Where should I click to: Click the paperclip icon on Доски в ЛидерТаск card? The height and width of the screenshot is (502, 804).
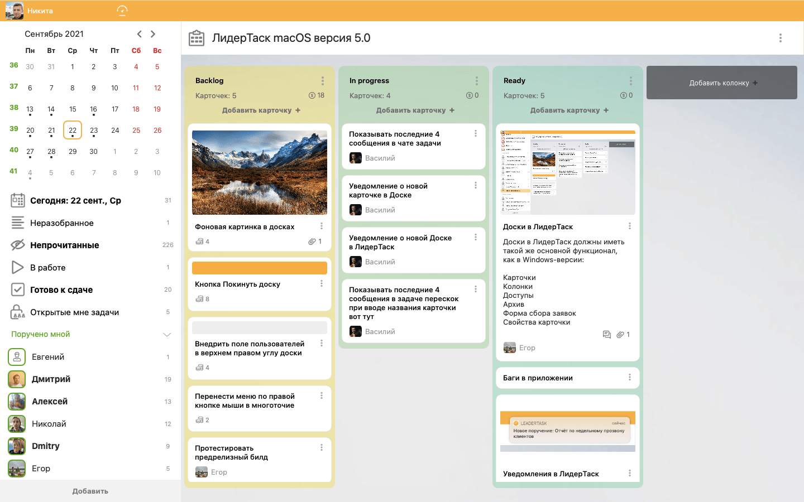[620, 335]
